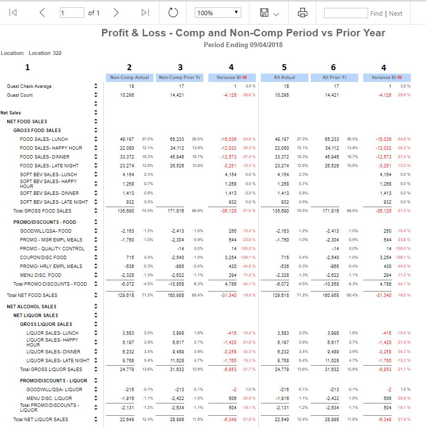
Task: Click the save/export disk icon
Action: pos(264,13)
